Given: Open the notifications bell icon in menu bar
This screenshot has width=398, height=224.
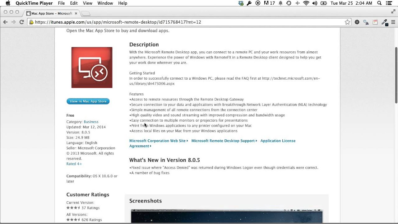Looking at the screenshot, I should click(280, 3).
